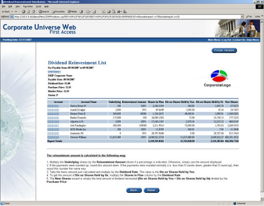This screenshot has height=206, width=264.
Task: Click the Go button beside the address bar
Action: 249,16
